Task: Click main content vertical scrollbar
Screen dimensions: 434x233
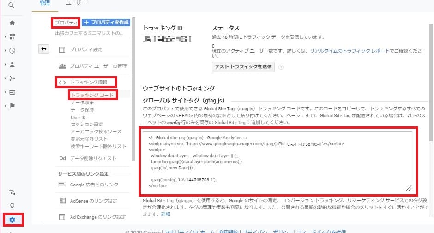Action: pyautogui.click(x=431, y=83)
